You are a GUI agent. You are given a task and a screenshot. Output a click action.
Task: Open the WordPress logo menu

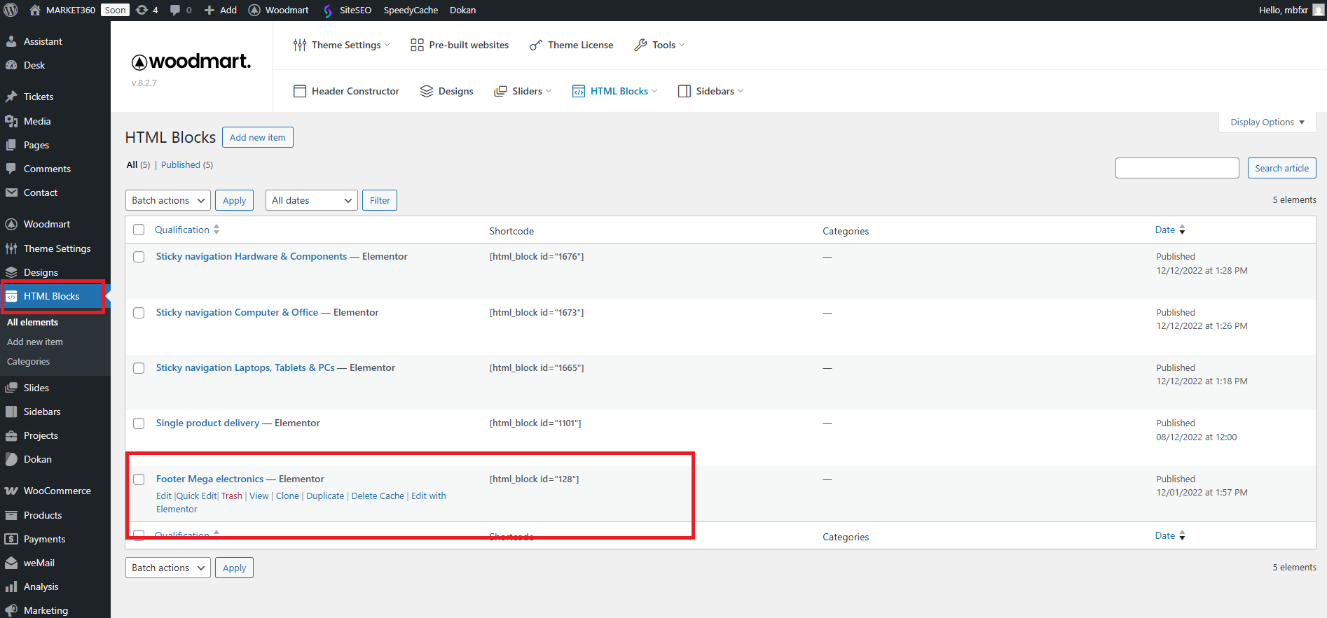pos(11,10)
